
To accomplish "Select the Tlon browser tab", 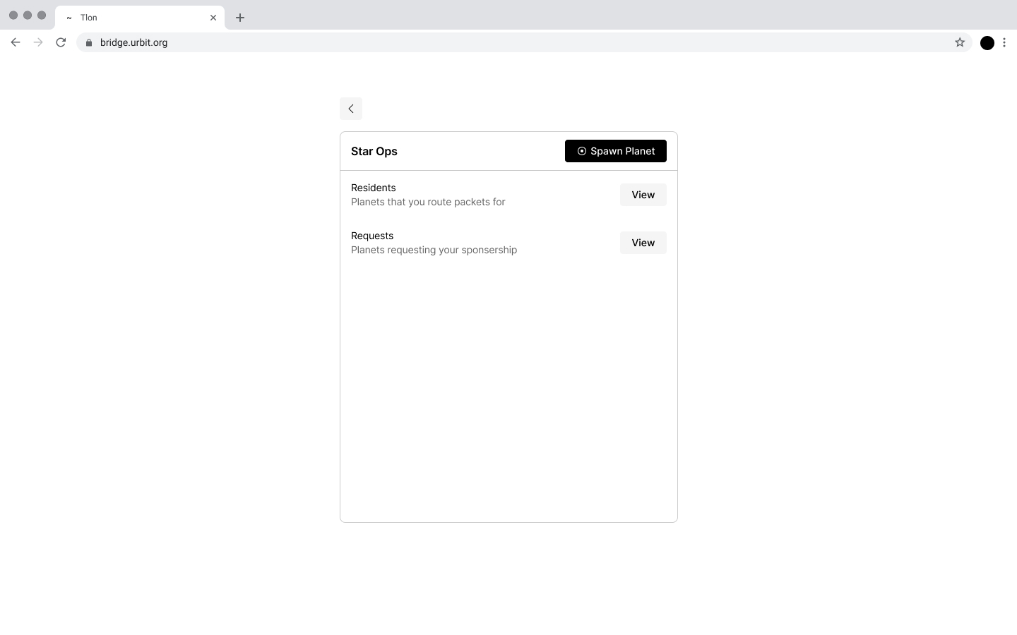I will click(127, 18).
